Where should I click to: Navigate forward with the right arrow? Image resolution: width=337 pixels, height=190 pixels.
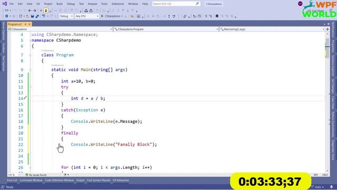click(35, 11)
